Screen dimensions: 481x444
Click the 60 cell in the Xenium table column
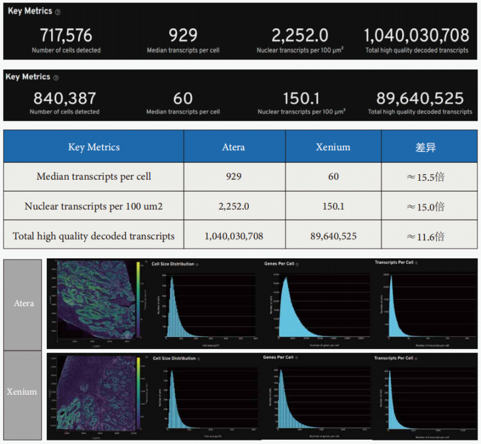pos(334,177)
